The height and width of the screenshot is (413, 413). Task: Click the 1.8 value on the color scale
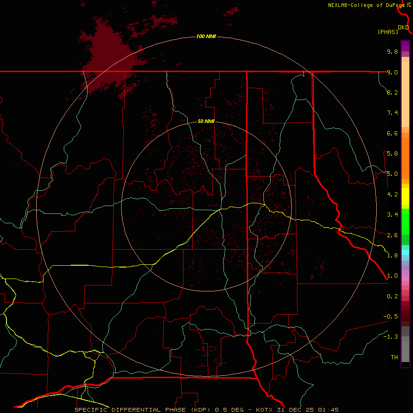392,256
